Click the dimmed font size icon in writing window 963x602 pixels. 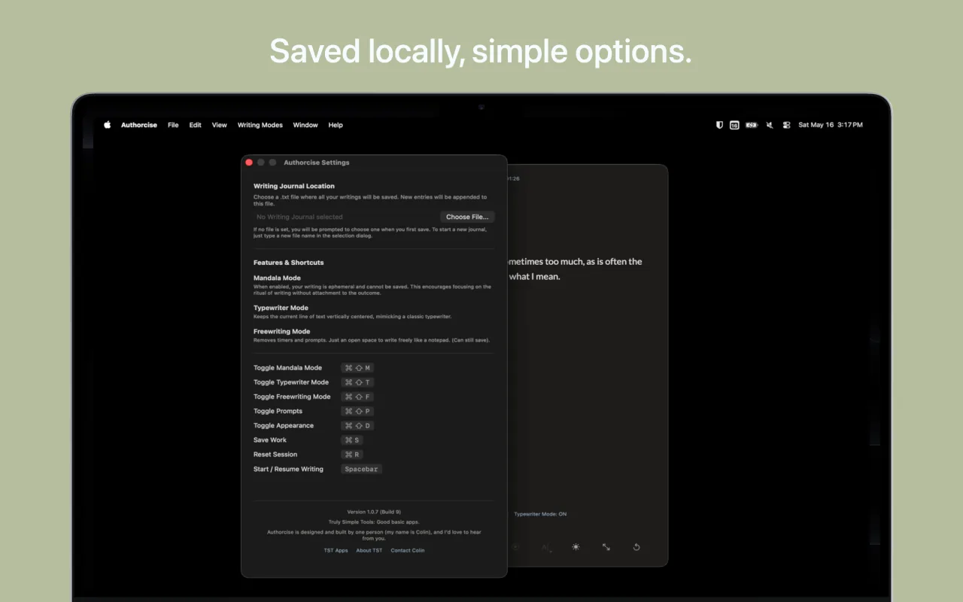point(547,548)
